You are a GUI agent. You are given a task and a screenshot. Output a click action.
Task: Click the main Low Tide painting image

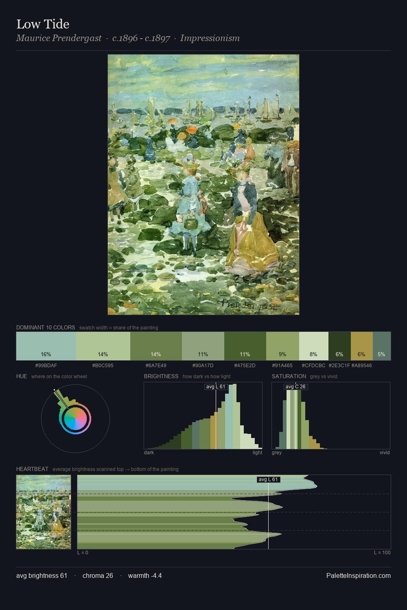tap(203, 185)
